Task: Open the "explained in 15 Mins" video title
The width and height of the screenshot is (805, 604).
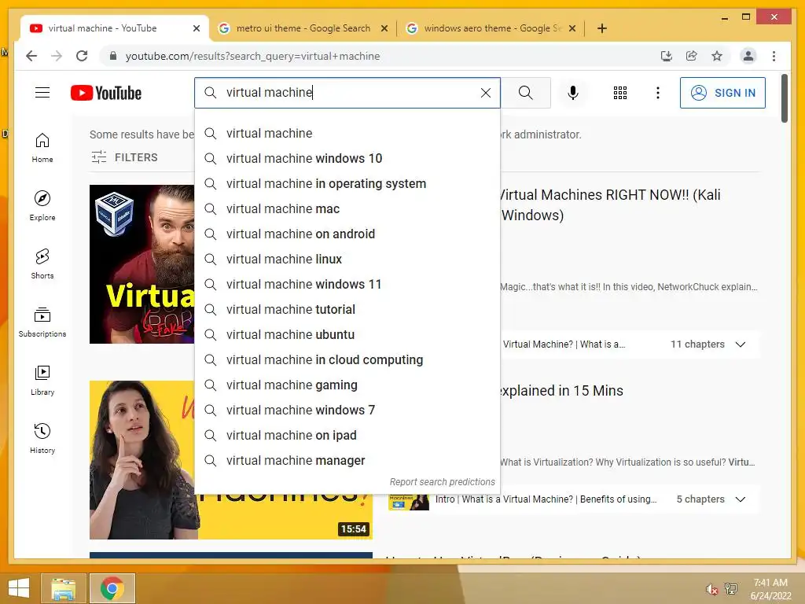Action: (x=561, y=390)
